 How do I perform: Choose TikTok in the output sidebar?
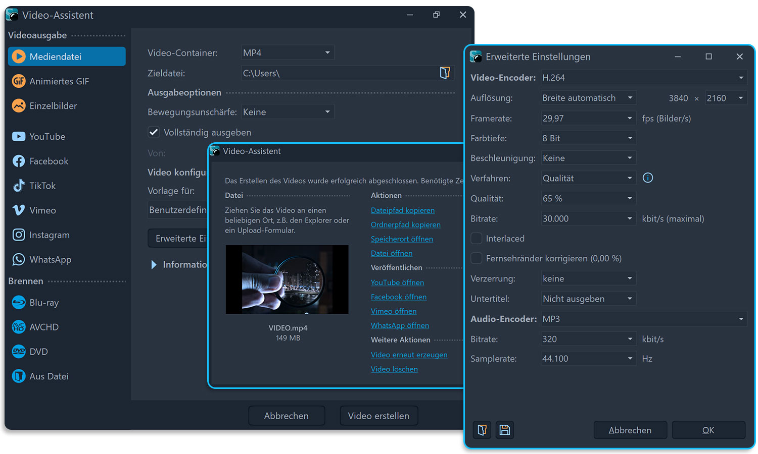tap(42, 186)
